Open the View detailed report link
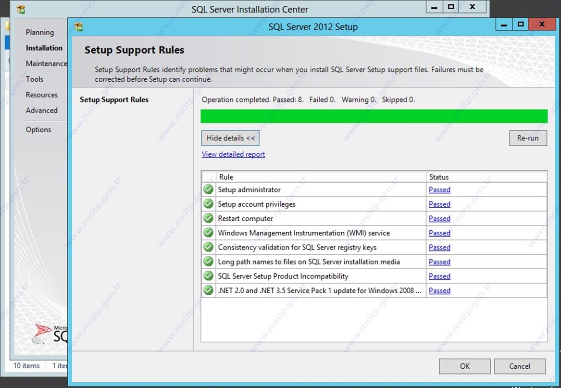The height and width of the screenshot is (388, 561). pyautogui.click(x=233, y=154)
